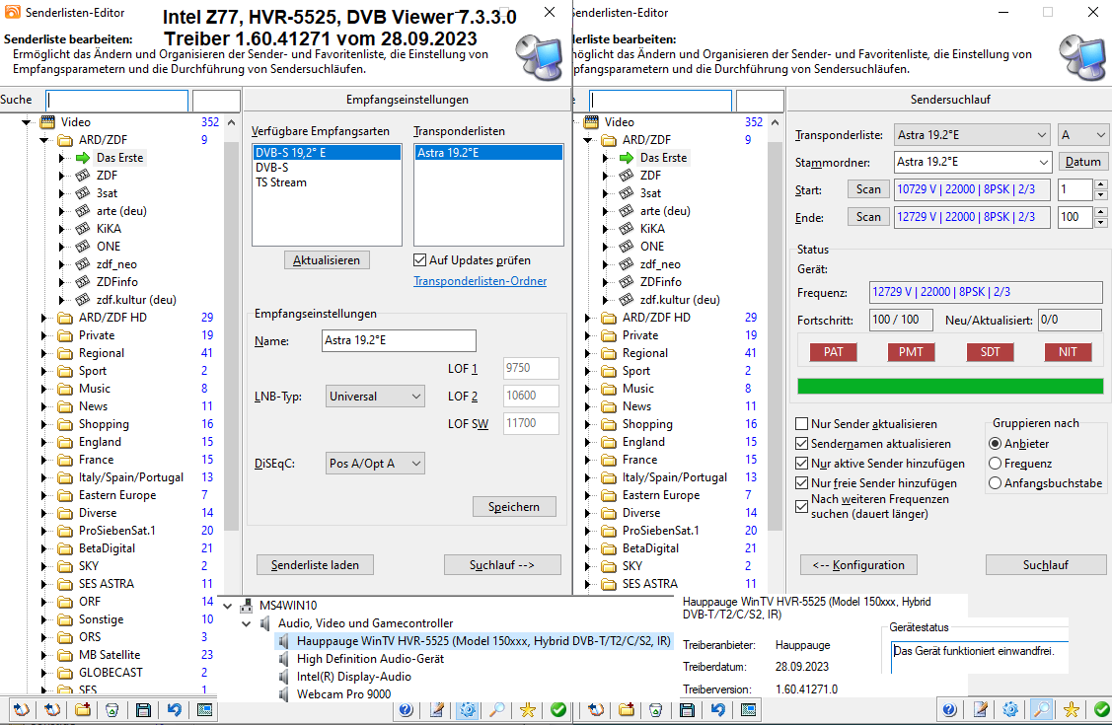Click favorites star icon in left editor toolbar
1112x725 pixels.
tap(528, 709)
